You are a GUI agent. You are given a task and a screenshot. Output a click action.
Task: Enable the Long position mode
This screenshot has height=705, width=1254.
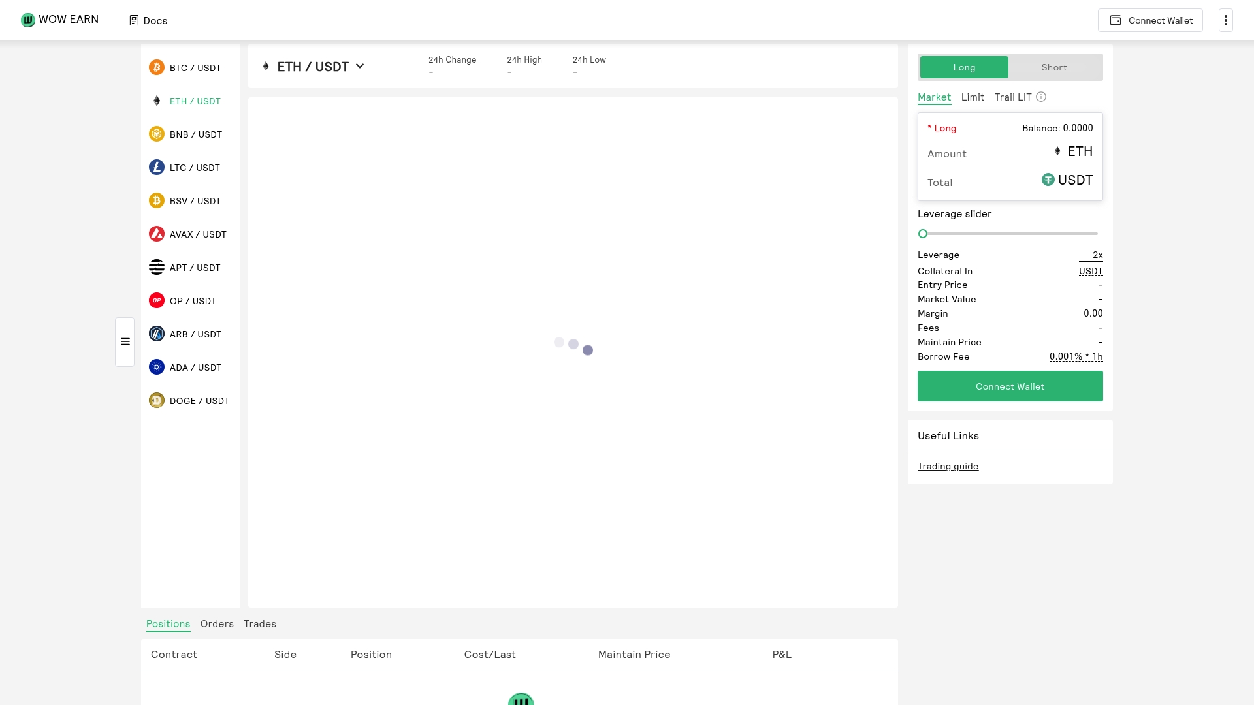point(964,67)
